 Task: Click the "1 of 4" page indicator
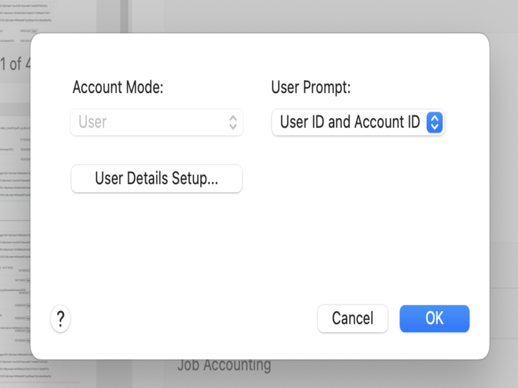16,64
